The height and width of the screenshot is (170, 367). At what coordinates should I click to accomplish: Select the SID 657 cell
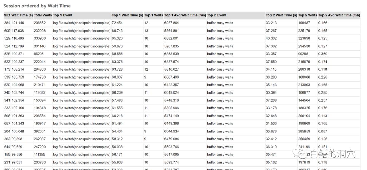coord(7,124)
